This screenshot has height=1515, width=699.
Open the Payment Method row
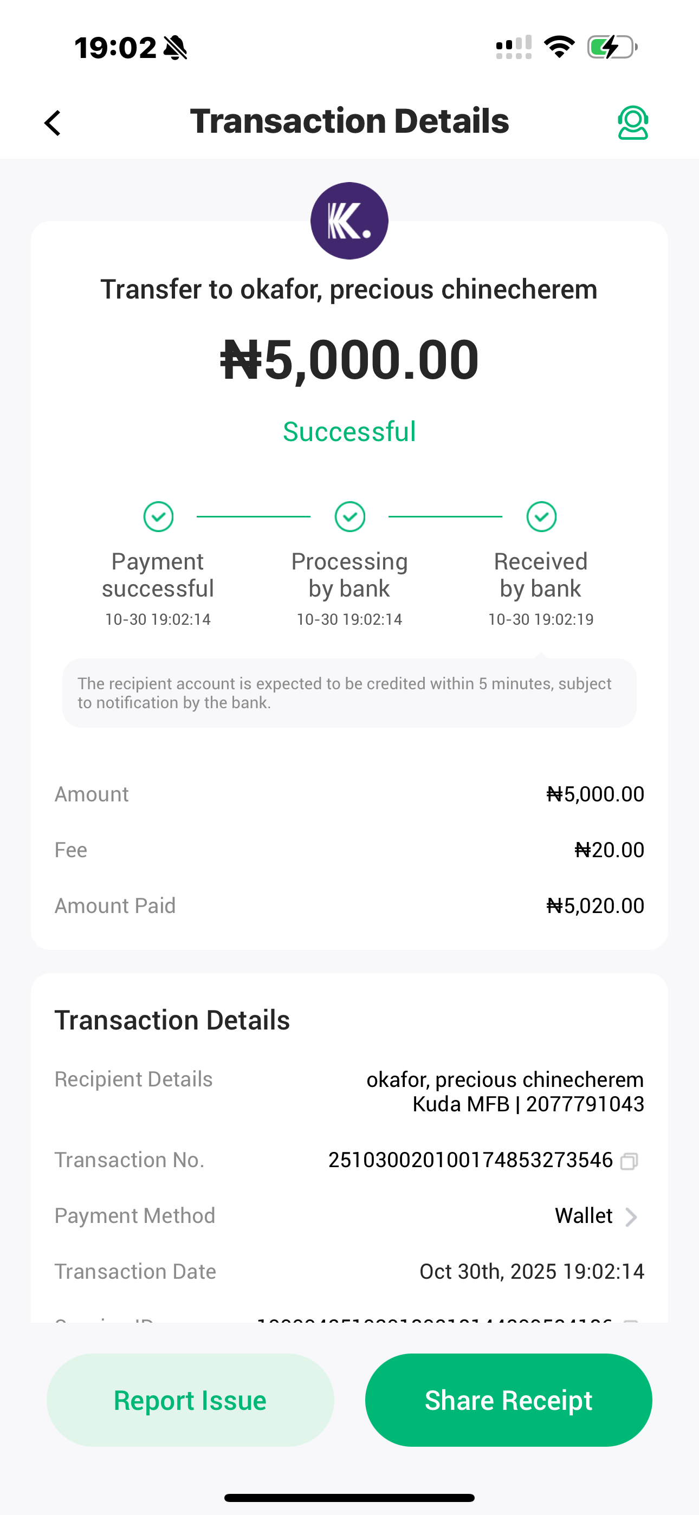point(349,1216)
